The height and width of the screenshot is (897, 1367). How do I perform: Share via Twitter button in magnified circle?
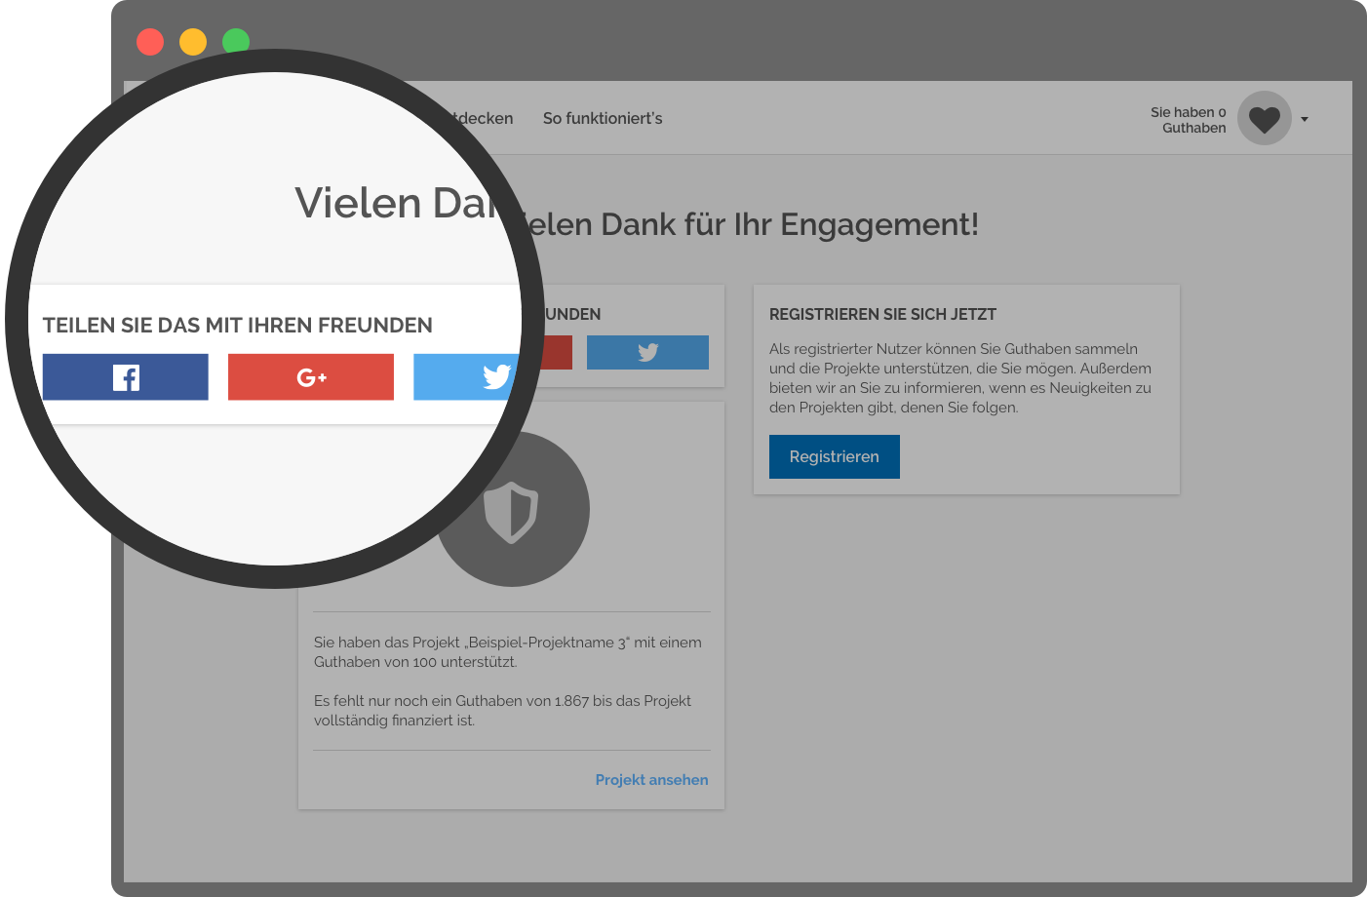pos(466,377)
